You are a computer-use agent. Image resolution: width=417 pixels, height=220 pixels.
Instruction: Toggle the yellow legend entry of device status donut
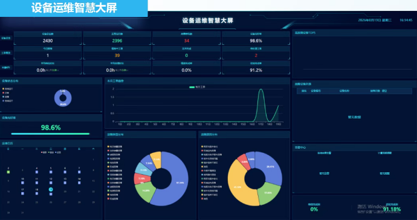(8, 89)
